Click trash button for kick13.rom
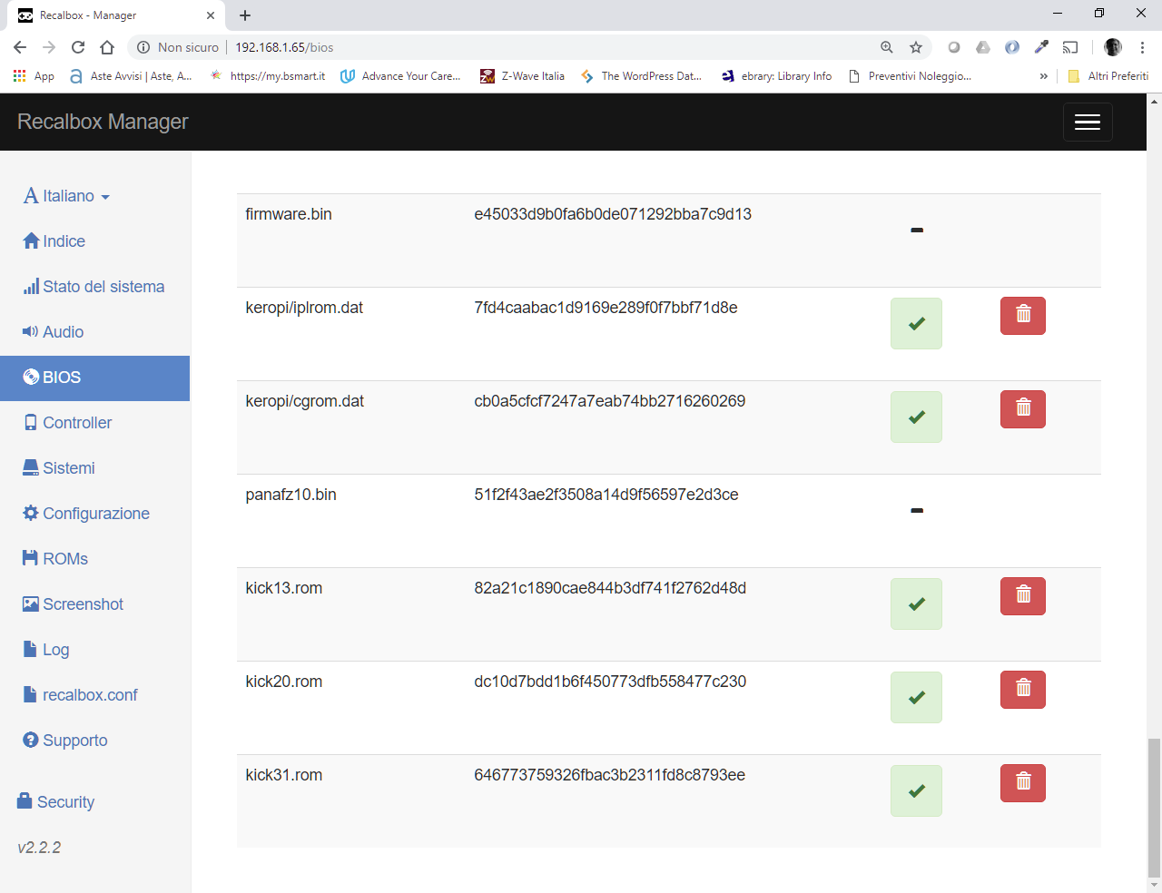 (x=1023, y=596)
